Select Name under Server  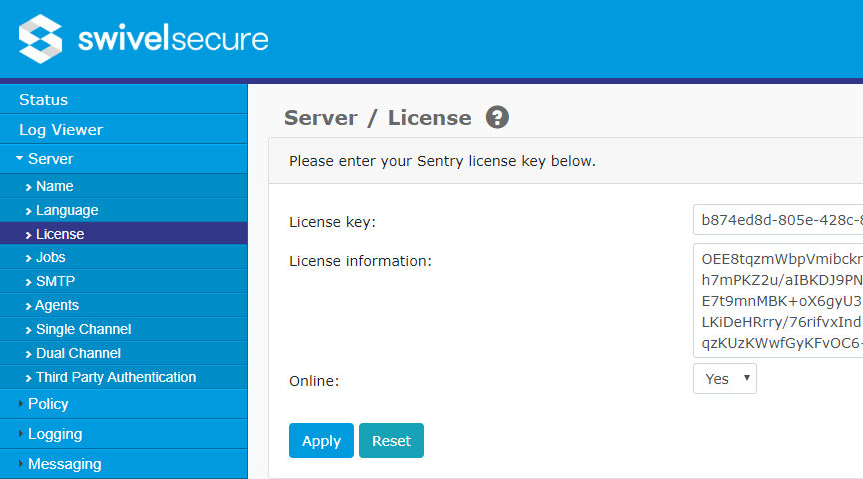[x=124, y=186]
